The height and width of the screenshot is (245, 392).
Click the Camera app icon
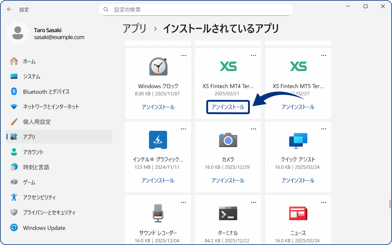coord(228,140)
